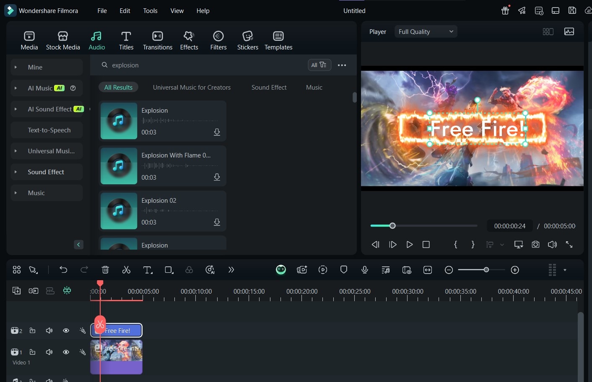Click the undo arrow
592x382 pixels.
point(63,270)
